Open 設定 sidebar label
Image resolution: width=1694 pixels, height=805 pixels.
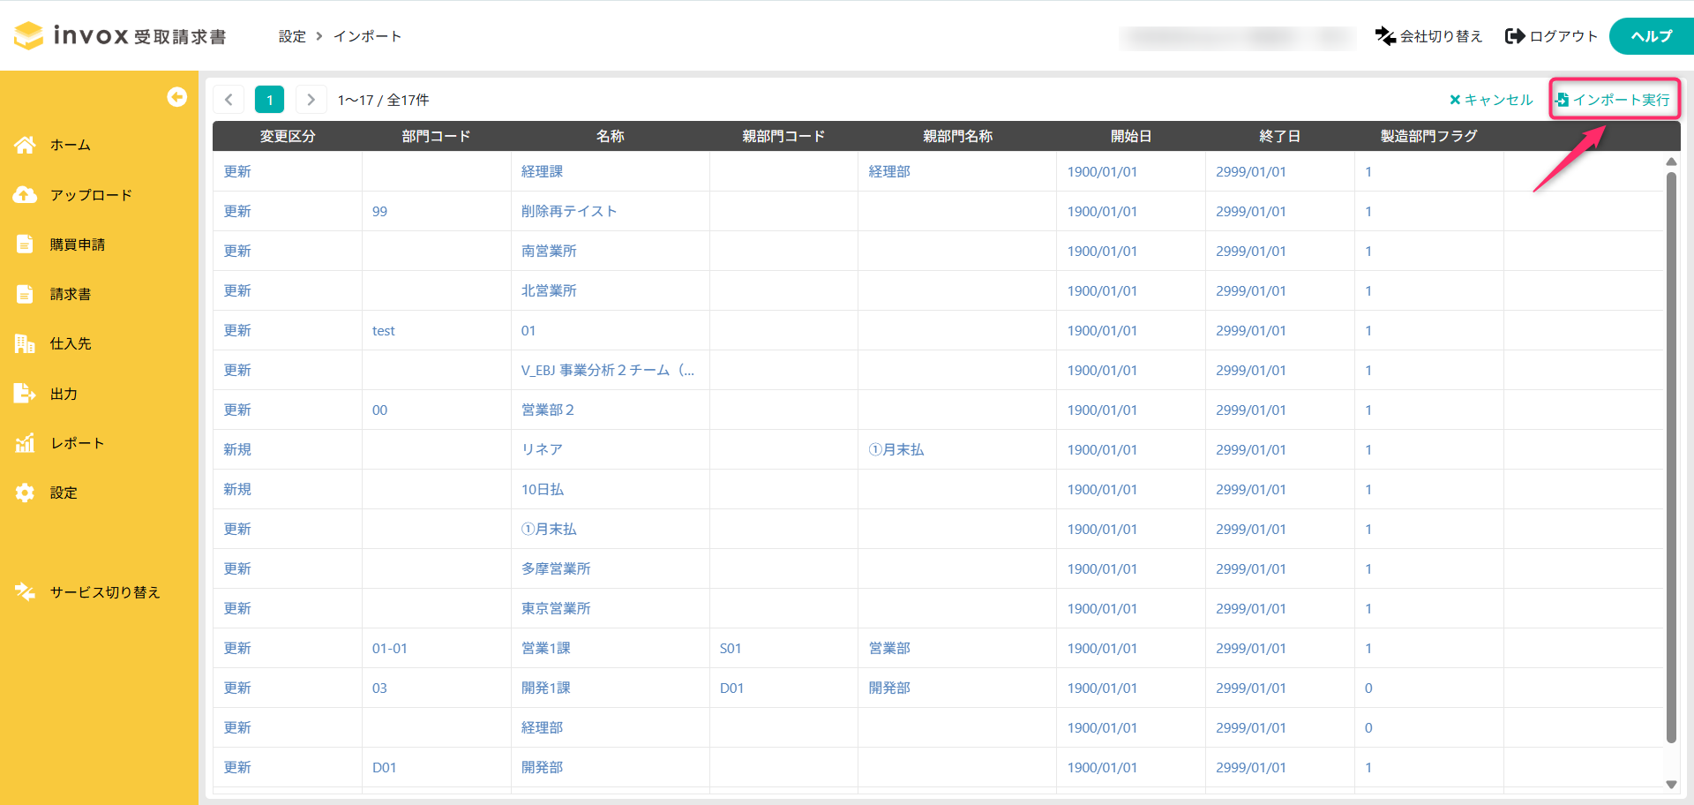[64, 493]
